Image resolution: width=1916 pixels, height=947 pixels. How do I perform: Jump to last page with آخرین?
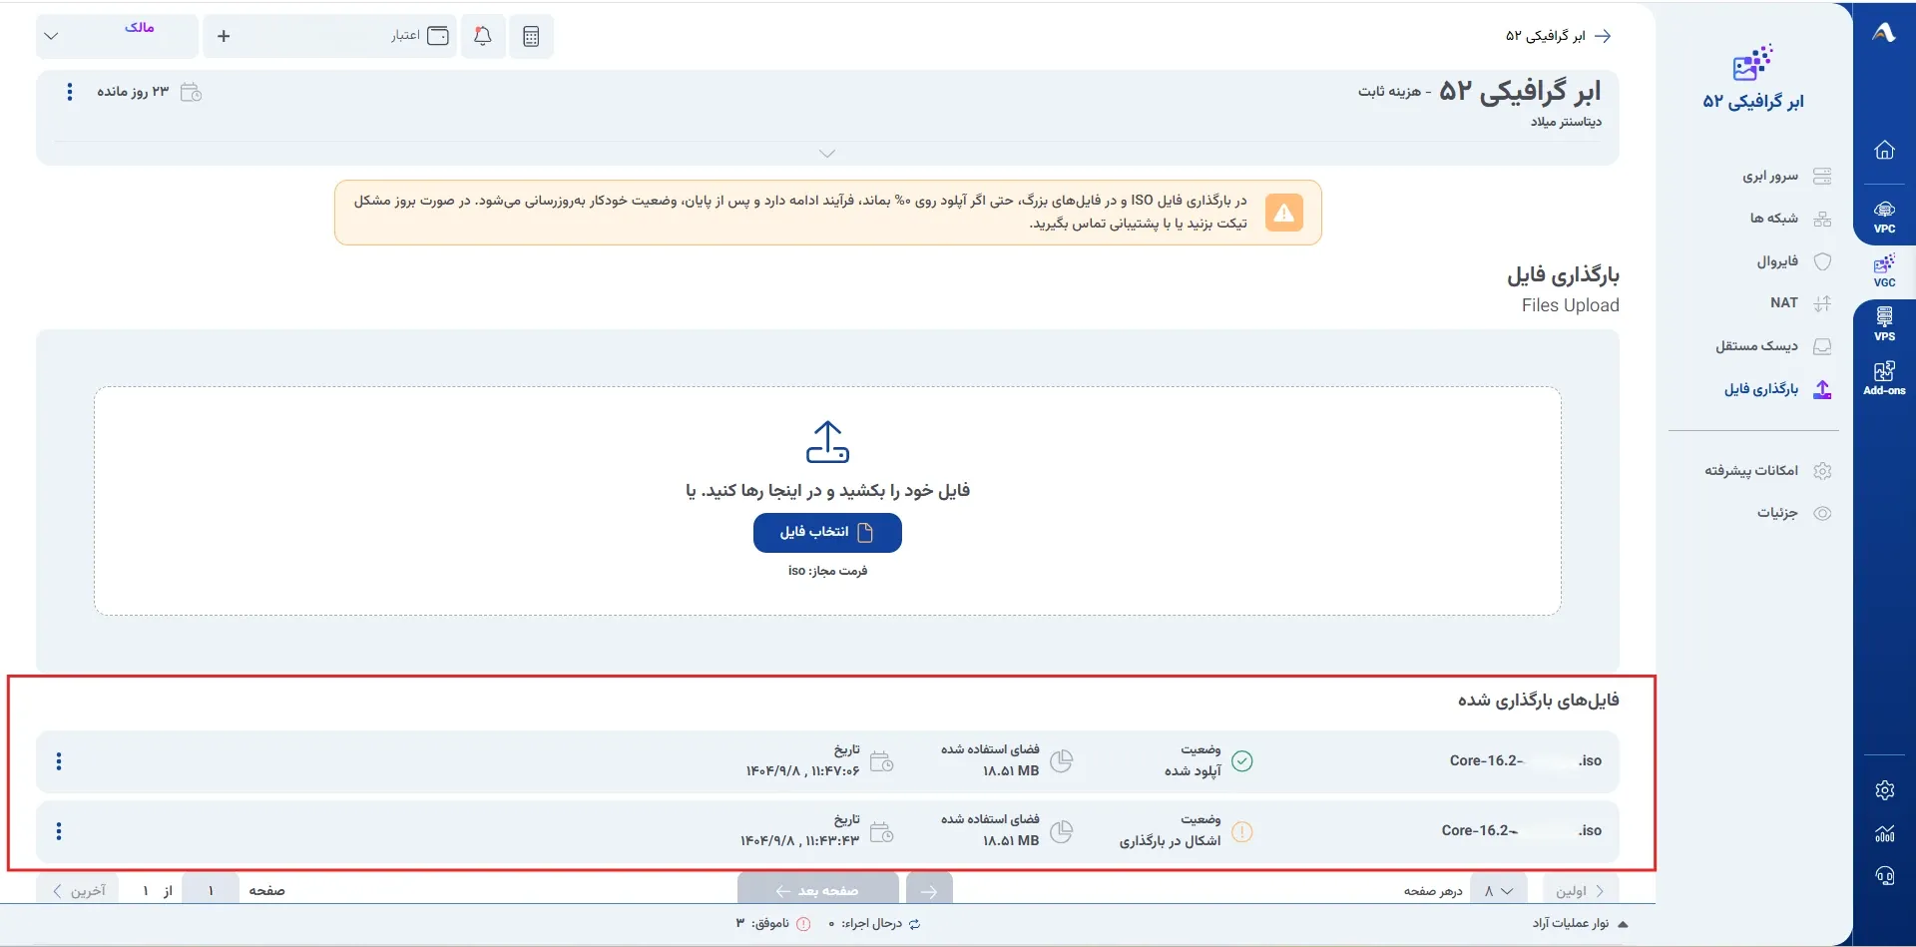(x=79, y=891)
